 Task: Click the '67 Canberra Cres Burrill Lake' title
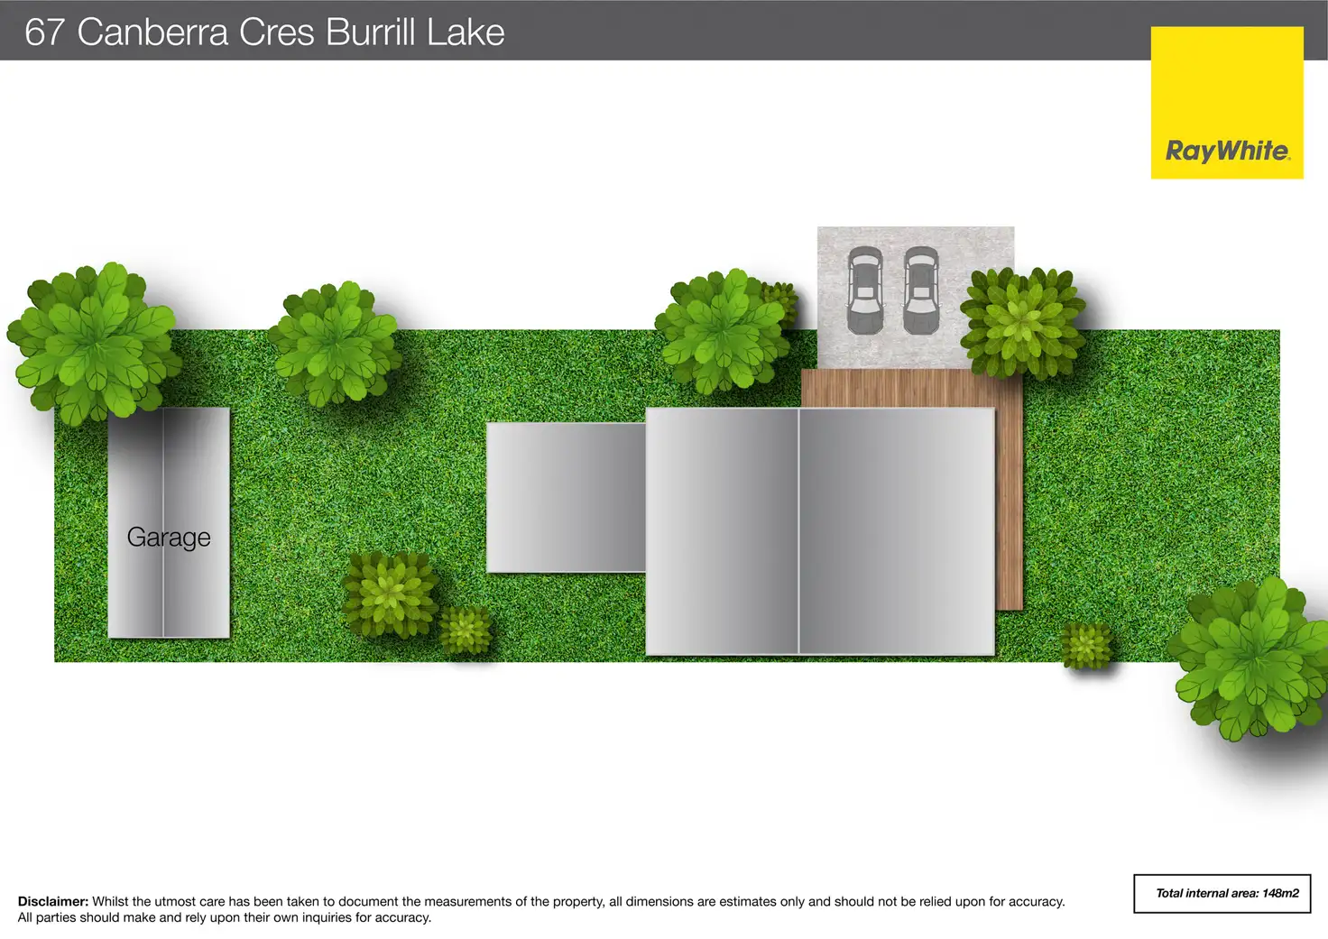point(264,32)
